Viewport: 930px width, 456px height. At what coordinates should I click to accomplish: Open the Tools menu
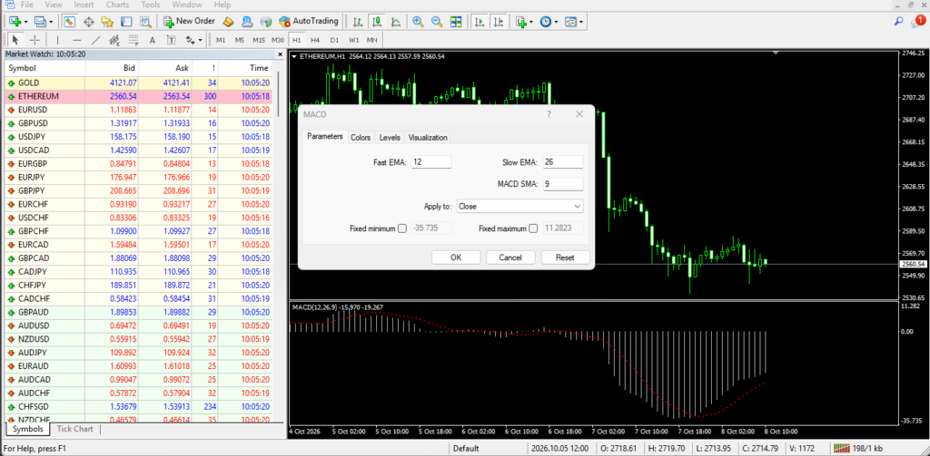coord(151,5)
